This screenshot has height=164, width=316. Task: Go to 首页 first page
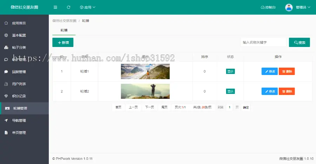click(x=118, y=107)
